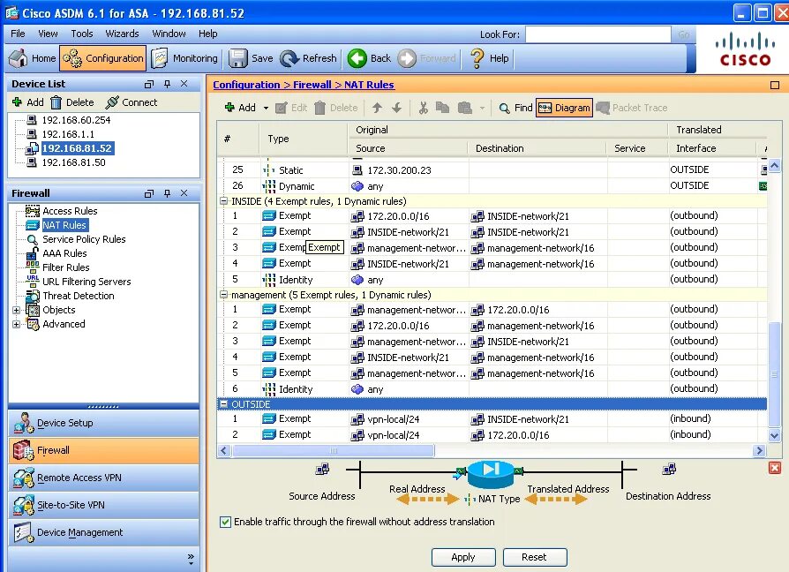Viewport: 789px width, 572px height.
Task: Toggle traffic without address translation checkbox
Action: point(225,522)
